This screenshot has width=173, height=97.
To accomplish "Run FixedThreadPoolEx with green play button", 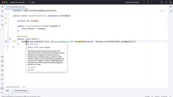I will (x=144, y=2).
